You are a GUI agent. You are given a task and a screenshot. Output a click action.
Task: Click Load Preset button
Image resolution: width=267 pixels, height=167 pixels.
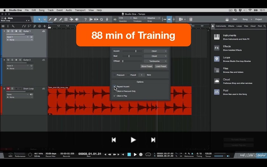[161, 66]
